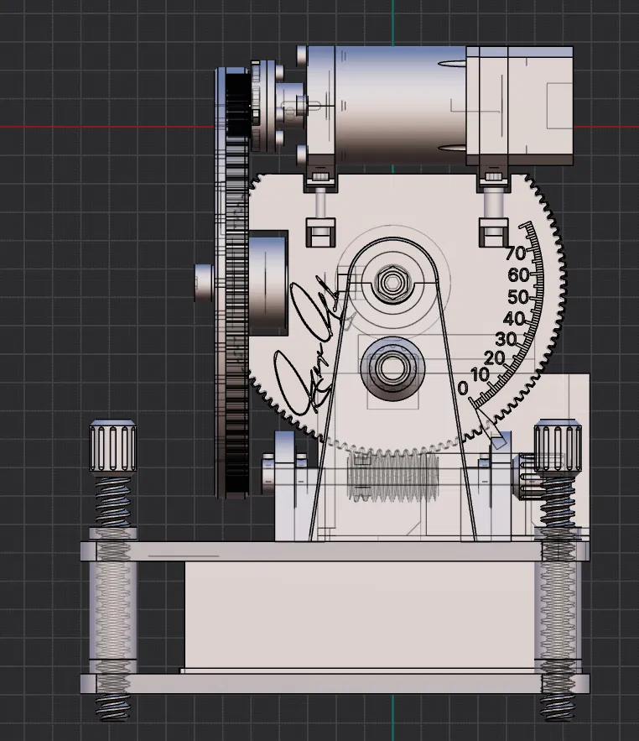Select the cylindrical motor body at top
Viewport: 639px width, 741px height.
click(x=401, y=105)
